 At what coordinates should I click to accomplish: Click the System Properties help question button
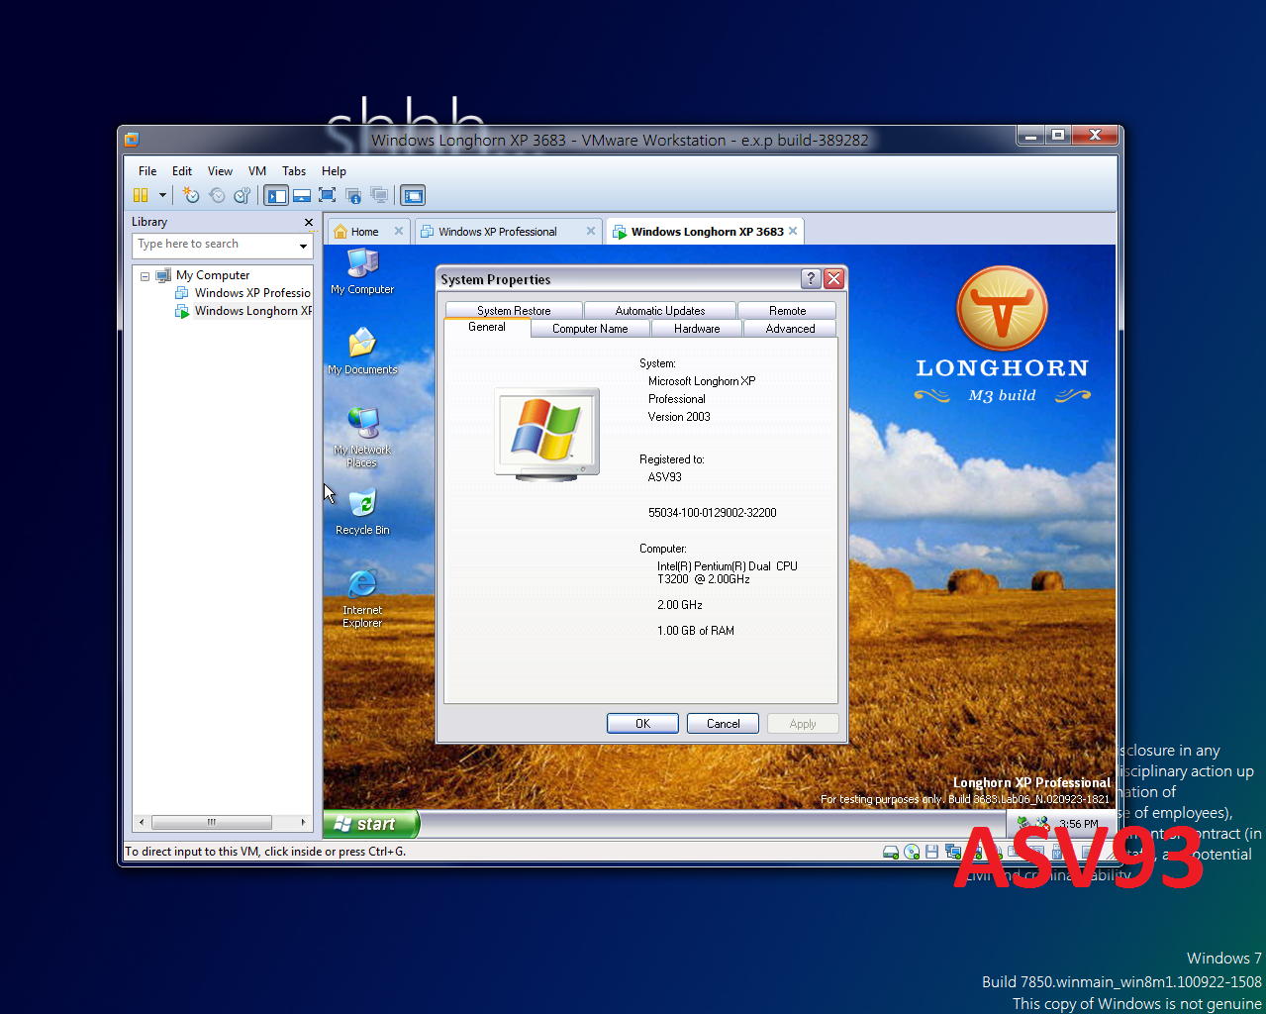[x=811, y=278]
